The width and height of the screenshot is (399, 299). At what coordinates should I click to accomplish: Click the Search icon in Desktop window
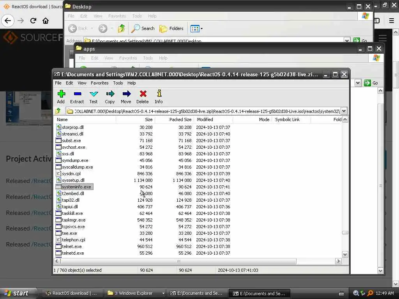click(143, 28)
